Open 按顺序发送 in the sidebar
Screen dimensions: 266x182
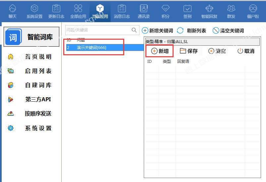tap(38, 114)
